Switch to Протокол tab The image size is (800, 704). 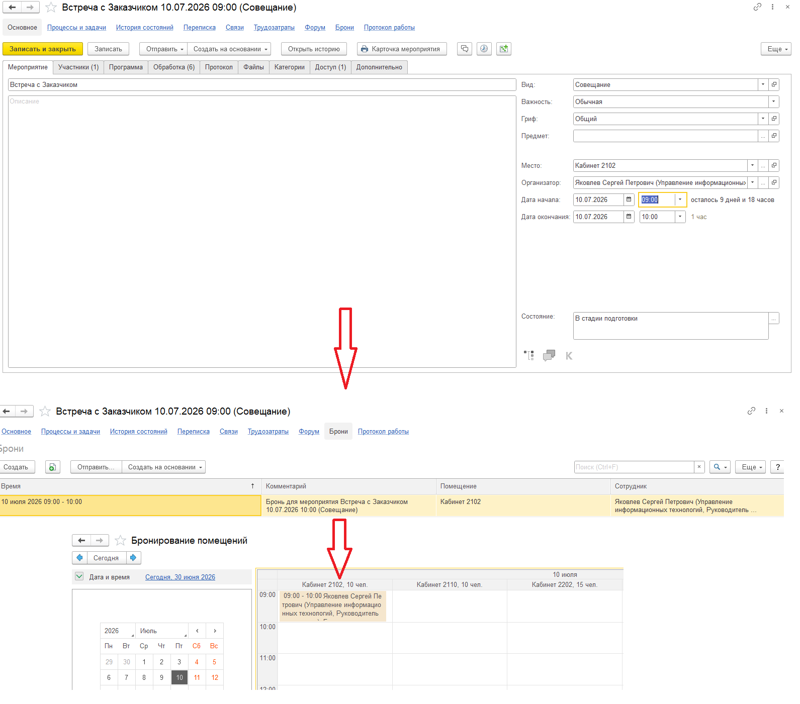pyautogui.click(x=219, y=67)
